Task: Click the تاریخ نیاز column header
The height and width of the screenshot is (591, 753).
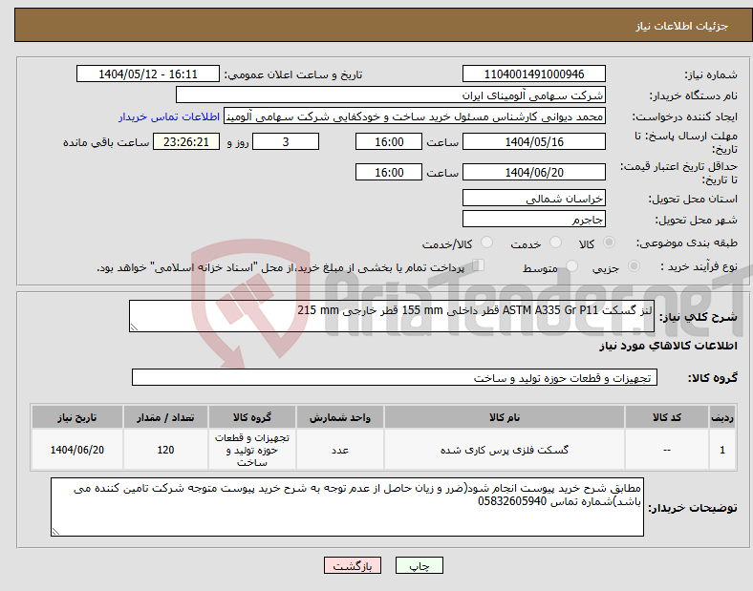Action: (x=77, y=417)
